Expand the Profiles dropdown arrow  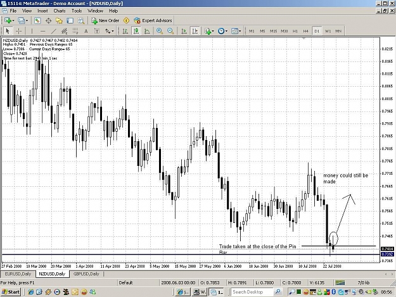pos(27,21)
